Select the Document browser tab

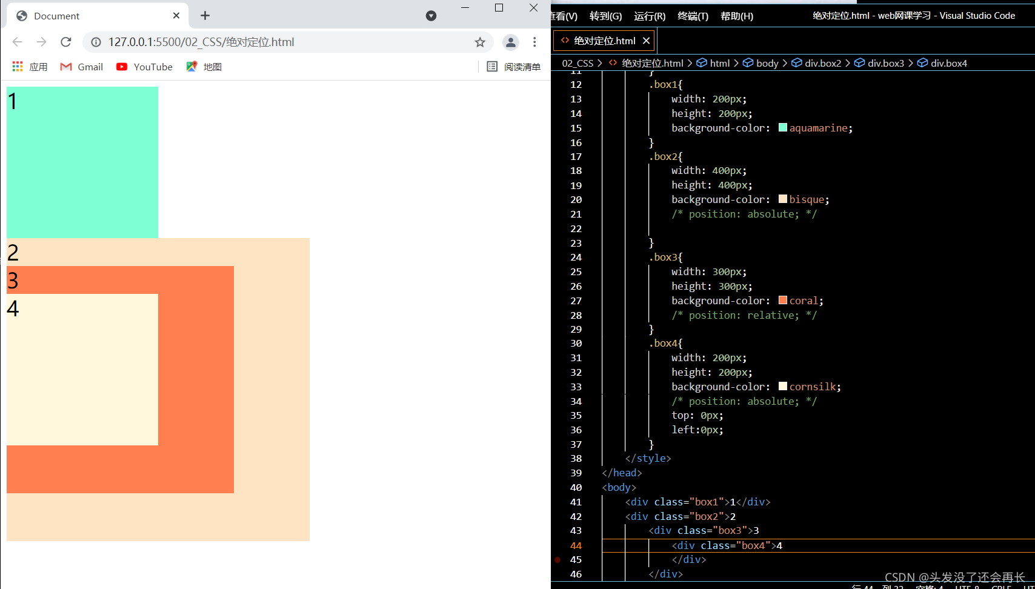[98, 16]
